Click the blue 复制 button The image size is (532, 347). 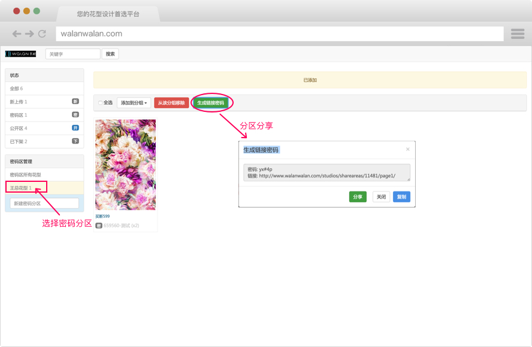(x=401, y=197)
